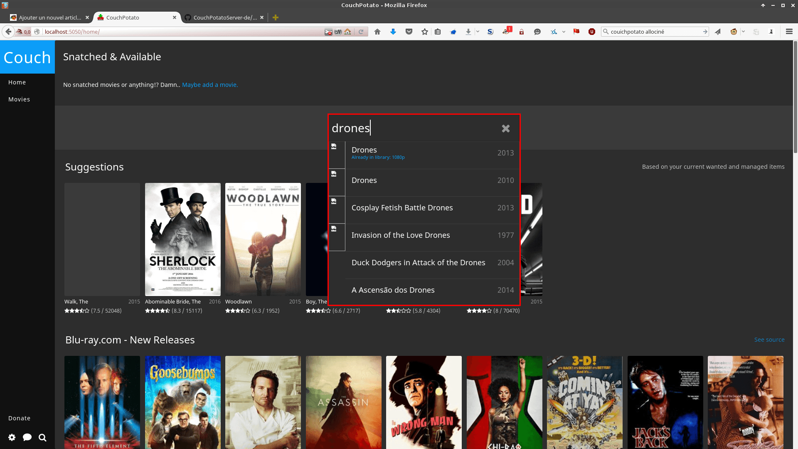Focus the Firefox search field
This screenshot has height=449, width=798.
tap(655, 32)
